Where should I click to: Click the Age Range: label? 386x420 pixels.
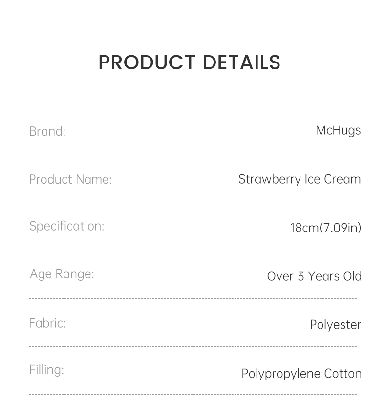[x=62, y=274]
